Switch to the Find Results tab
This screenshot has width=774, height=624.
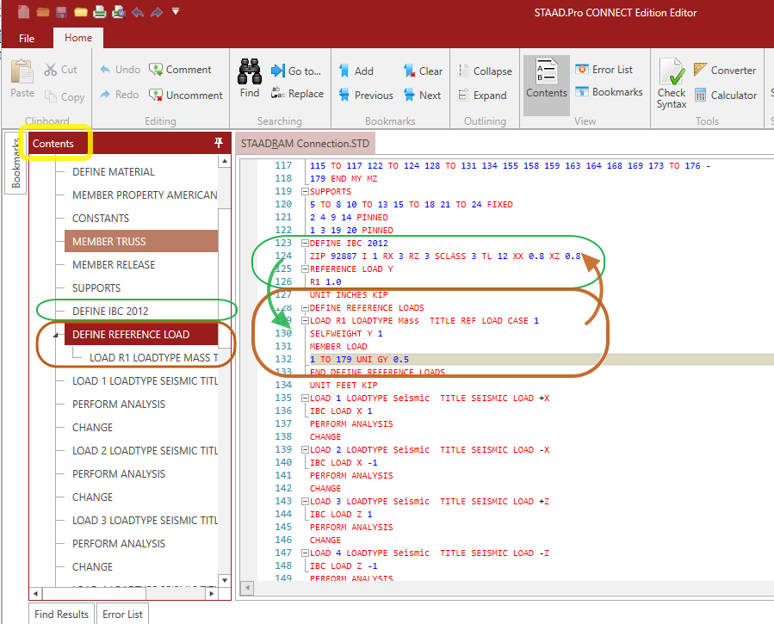[61, 615]
